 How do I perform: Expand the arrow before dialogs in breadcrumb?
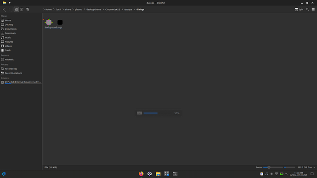pyautogui.click(x=134, y=10)
